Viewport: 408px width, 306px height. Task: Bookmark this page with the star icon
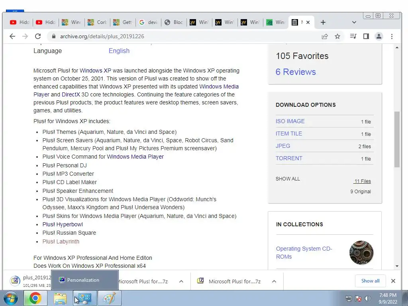coord(337,36)
